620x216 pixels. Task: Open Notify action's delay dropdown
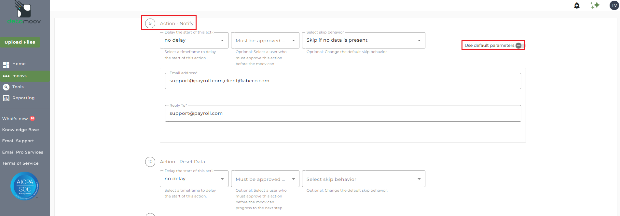tap(194, 40)
